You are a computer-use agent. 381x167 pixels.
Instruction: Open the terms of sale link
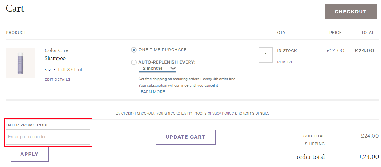coord(256,113)
